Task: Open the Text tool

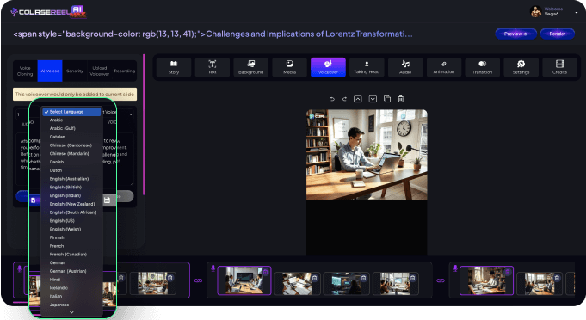Action: tap(213, 67)
